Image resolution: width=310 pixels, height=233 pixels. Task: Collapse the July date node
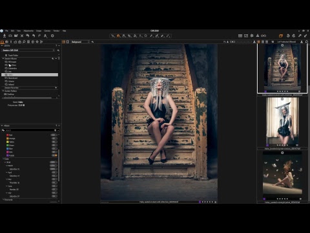pos(6,193)
